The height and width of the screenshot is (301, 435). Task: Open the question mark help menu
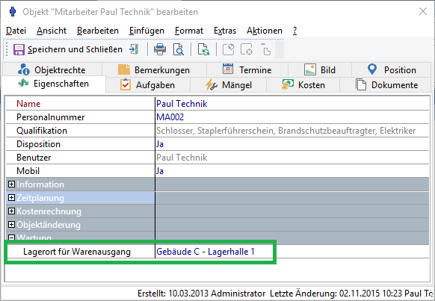294,31
